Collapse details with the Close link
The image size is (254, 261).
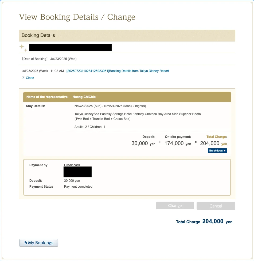[30, 78]
